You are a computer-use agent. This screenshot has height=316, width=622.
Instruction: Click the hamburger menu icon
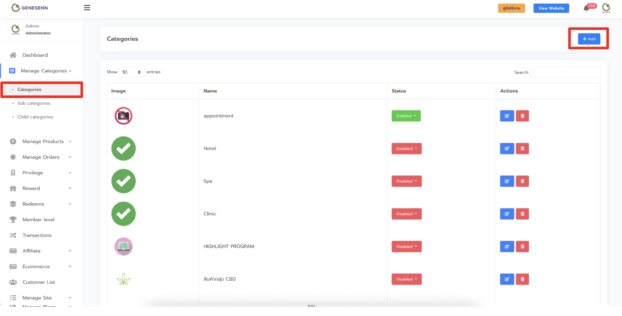pyautogui.click(x=87, y=8)
